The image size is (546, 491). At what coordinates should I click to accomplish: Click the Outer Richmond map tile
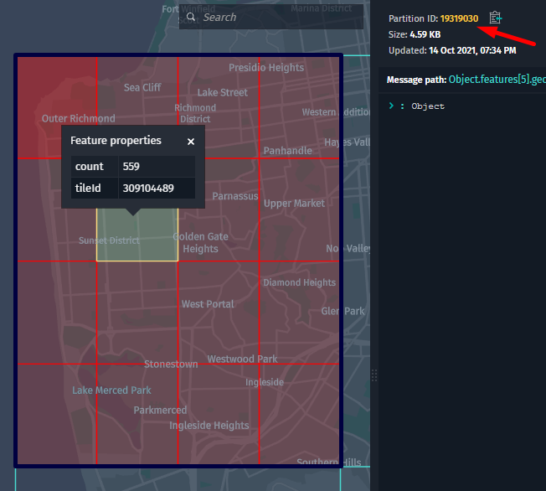click(x=58, y=108)
